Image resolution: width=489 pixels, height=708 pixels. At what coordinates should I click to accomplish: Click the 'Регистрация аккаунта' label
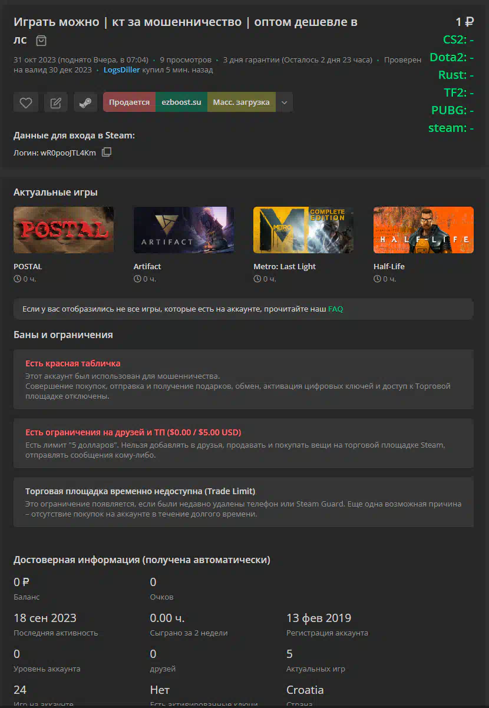pos(327,633)
